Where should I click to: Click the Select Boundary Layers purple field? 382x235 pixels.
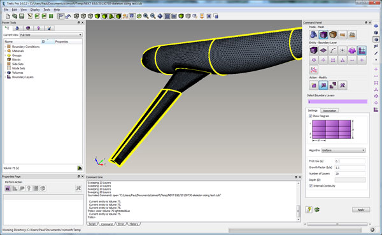tap(337, 101)
